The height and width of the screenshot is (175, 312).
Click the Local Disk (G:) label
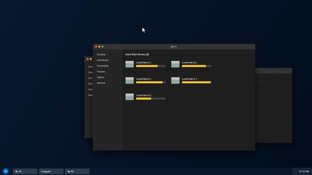(x=144, y=95)
